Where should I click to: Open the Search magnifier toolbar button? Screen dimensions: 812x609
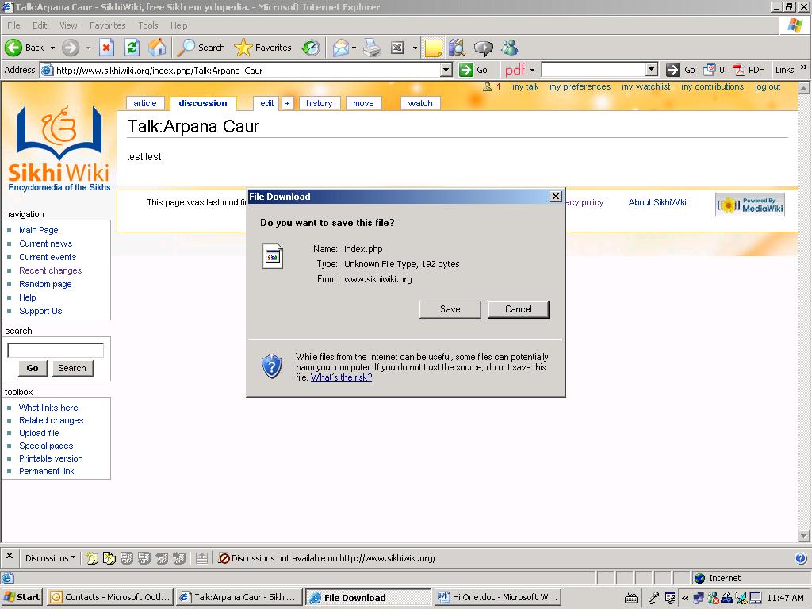point(201,48)
